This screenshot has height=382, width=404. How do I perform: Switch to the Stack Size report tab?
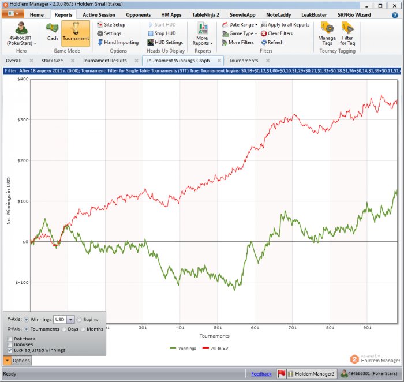tap(52, 61)
